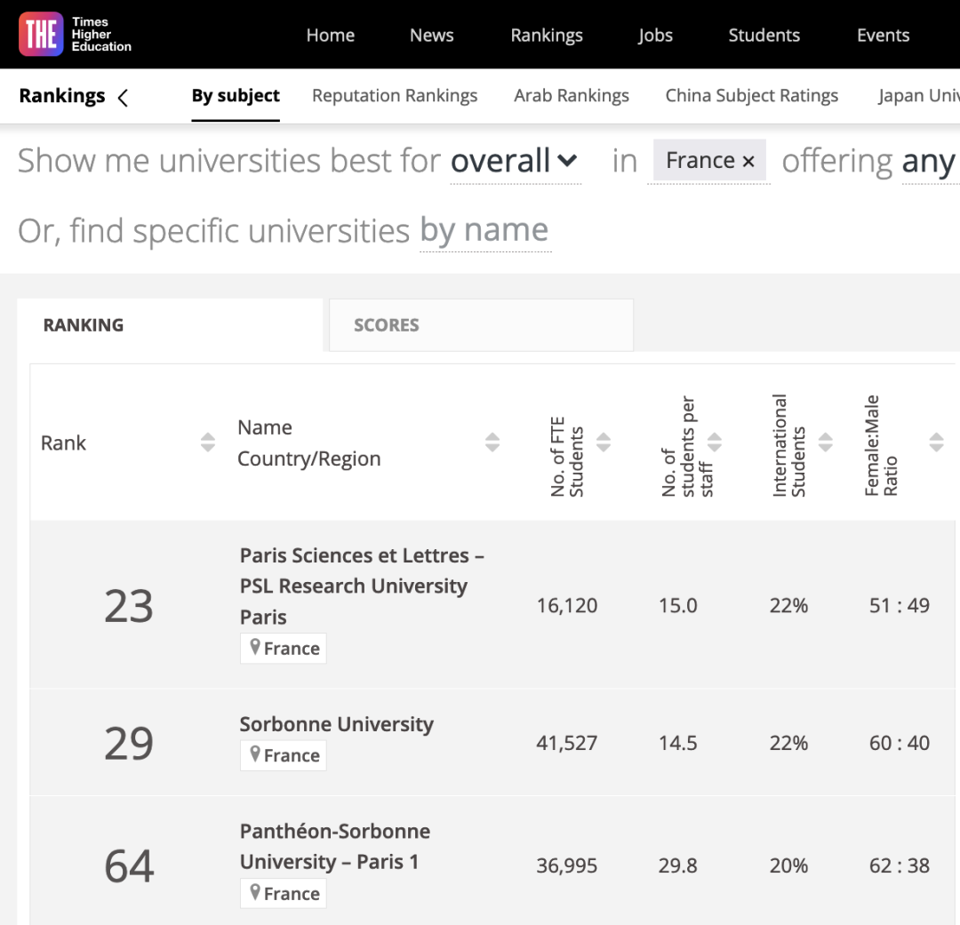The image size is (960, 925).
Task: Click the 'by name' search field
Action: (484, 231)
